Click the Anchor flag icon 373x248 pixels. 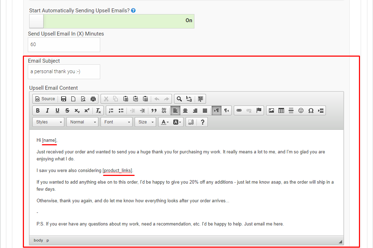tap(259, 110)
